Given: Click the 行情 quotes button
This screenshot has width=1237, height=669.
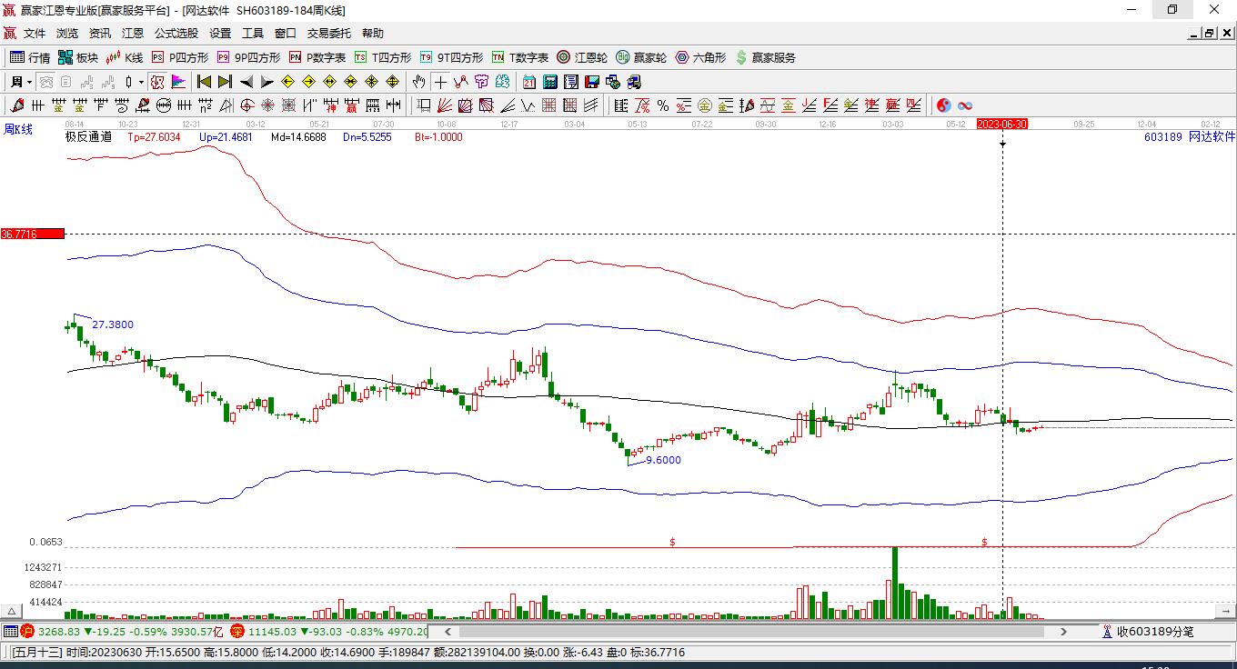Looking at the screenshot, I should pos(30,57).
